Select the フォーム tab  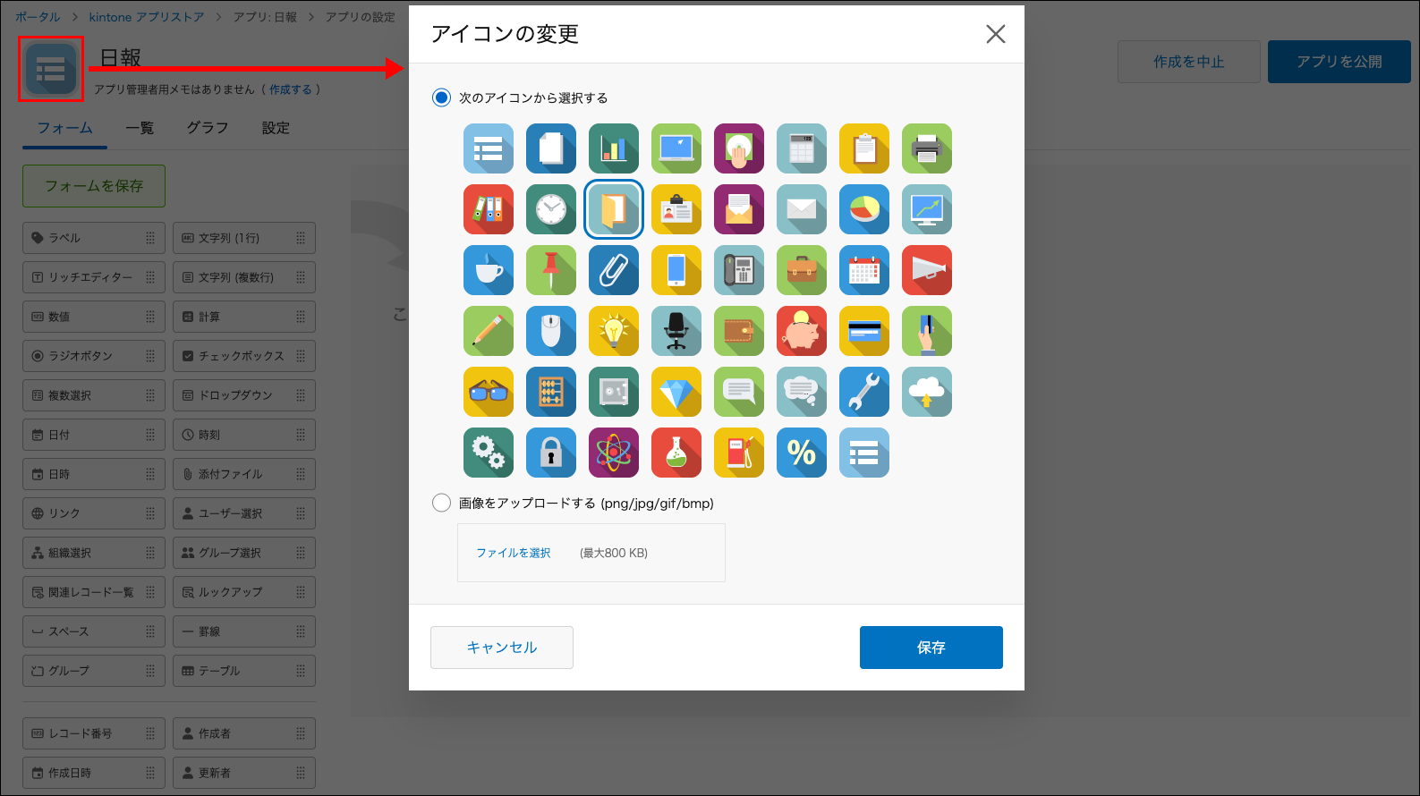(x=64, y=128)
